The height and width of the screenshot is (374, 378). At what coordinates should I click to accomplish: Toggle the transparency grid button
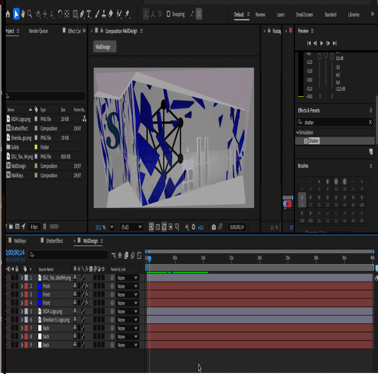pyautogui.click(x=158, y=227)
